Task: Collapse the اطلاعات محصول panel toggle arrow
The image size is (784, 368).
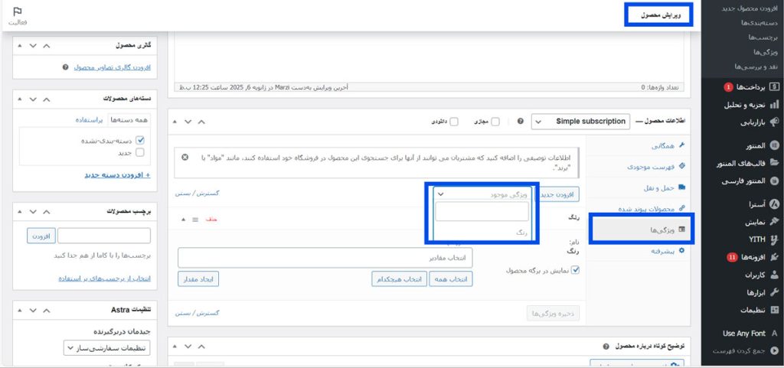Action: (175, 122)
